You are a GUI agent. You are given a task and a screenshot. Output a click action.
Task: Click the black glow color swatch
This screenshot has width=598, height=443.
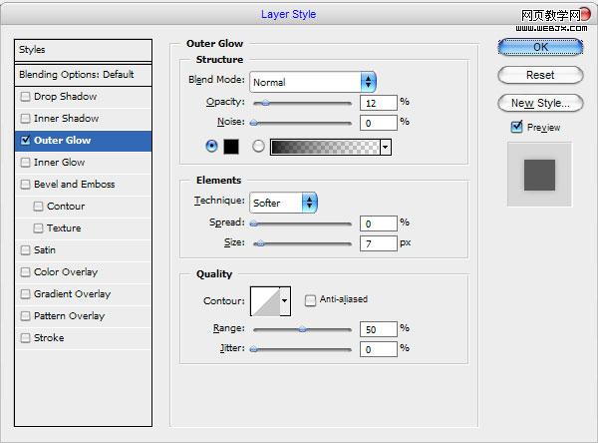pyautogui.click(x=231, y=146)
